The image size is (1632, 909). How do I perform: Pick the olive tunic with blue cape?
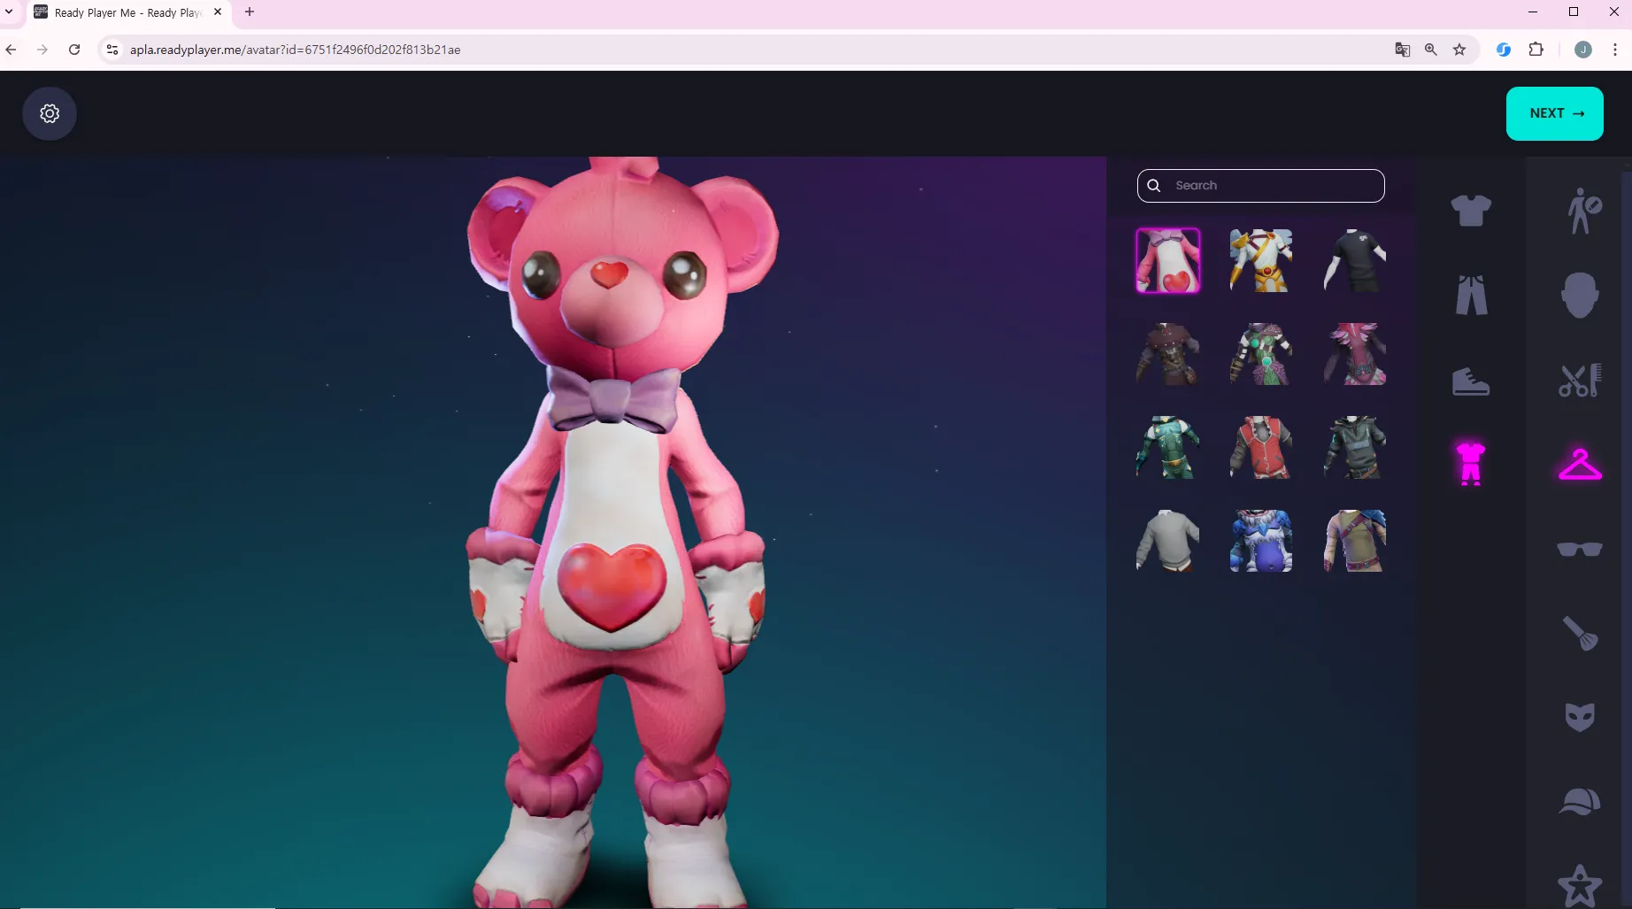(1355, 541)
